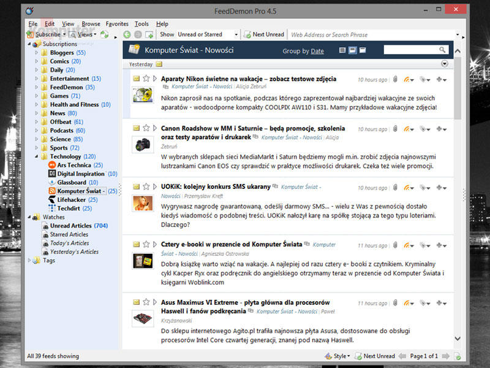Screen dimensions: 490x368
Task: Open plus actions menu on UOKiK article
Action: (441, 188)
